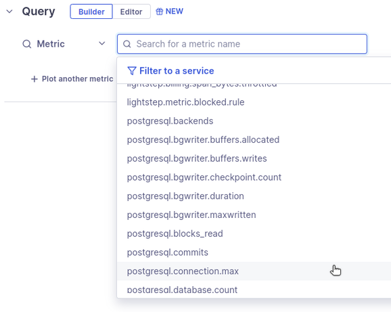Click Plot another metric button

[x=72, y=79]
